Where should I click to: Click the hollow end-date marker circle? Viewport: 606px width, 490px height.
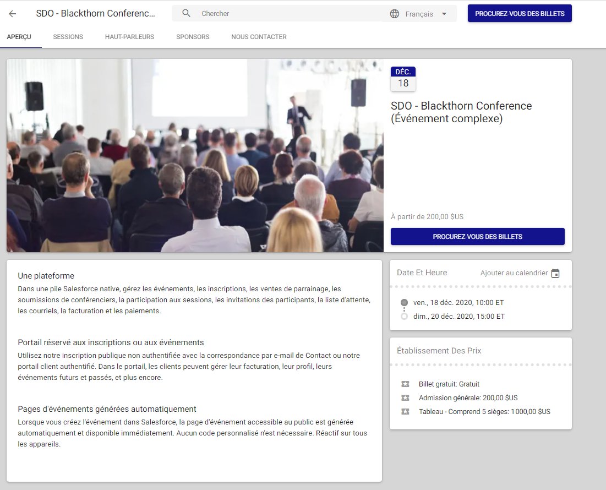[404, 317]
